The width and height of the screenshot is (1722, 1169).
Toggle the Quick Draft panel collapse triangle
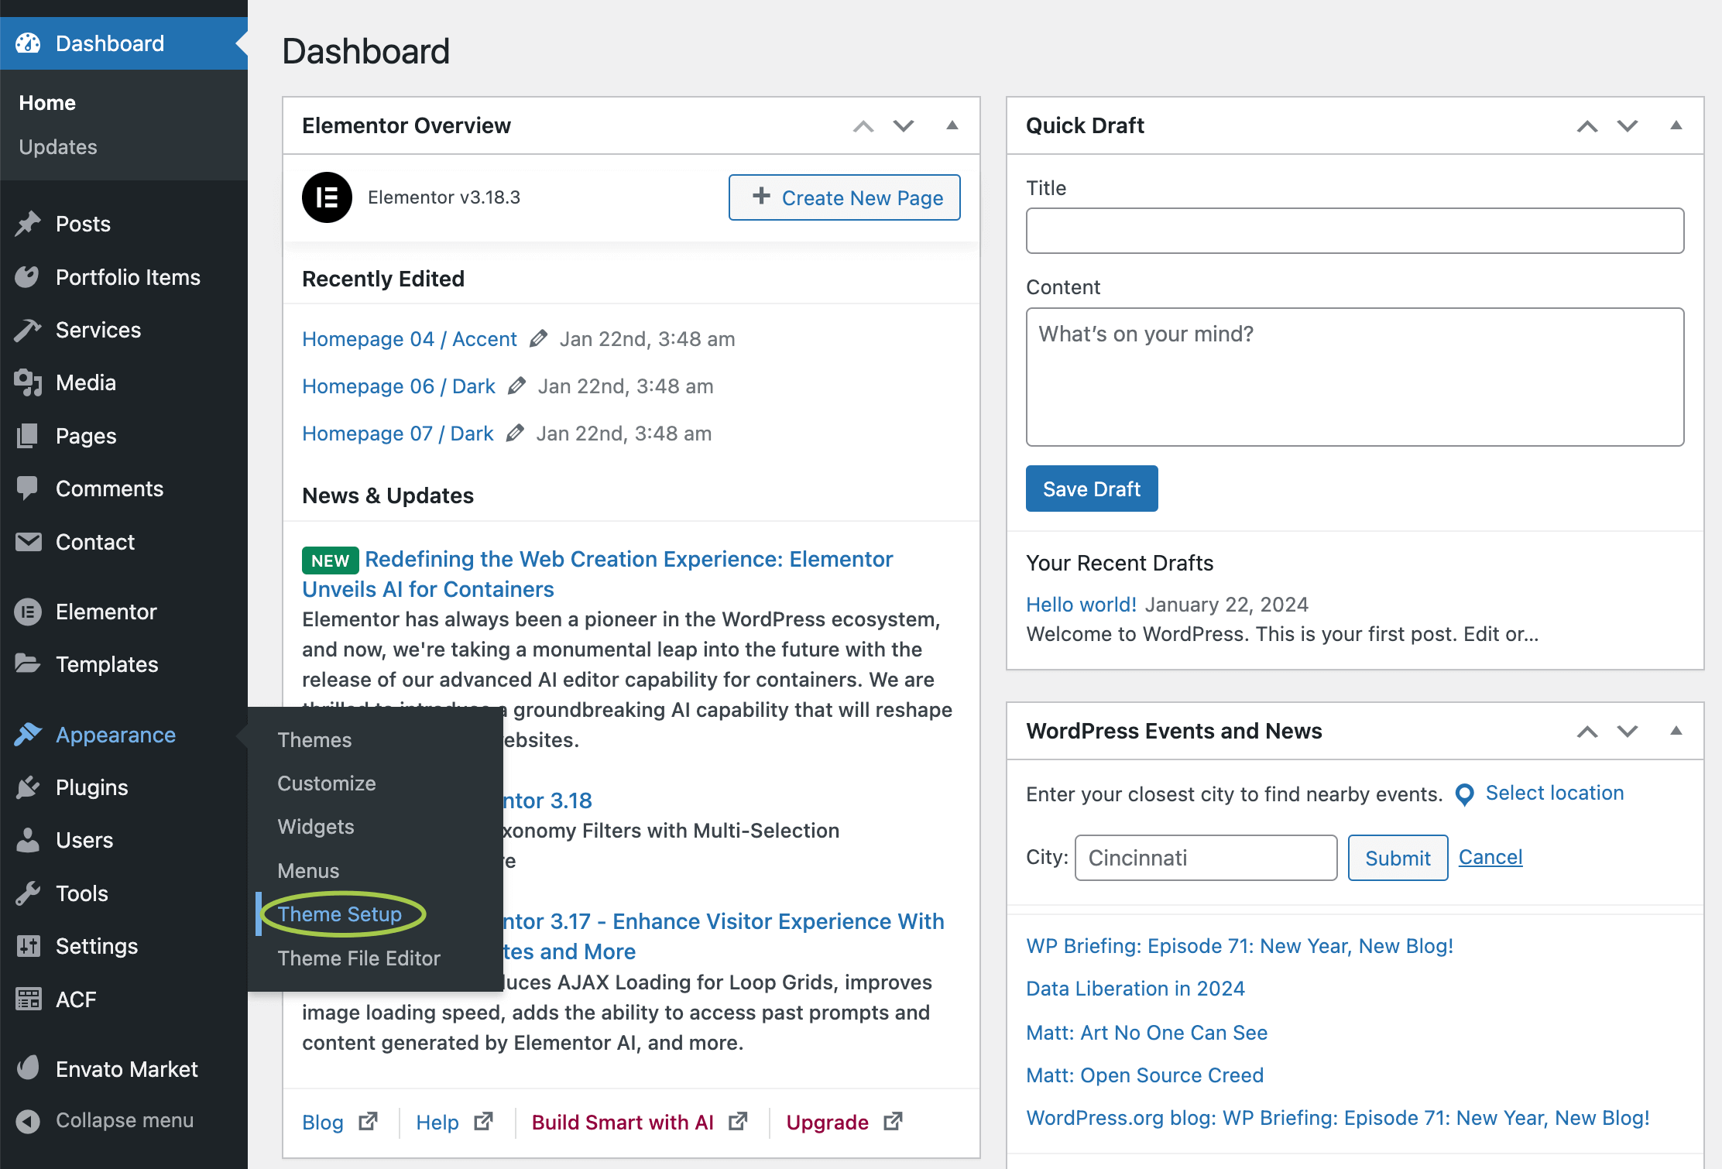click(x=1676, y=125)
